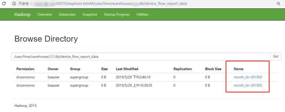Click drwxrwxrwx in the month_id=201902 row
The image size is (285, 112).
[x=25, y=77]
